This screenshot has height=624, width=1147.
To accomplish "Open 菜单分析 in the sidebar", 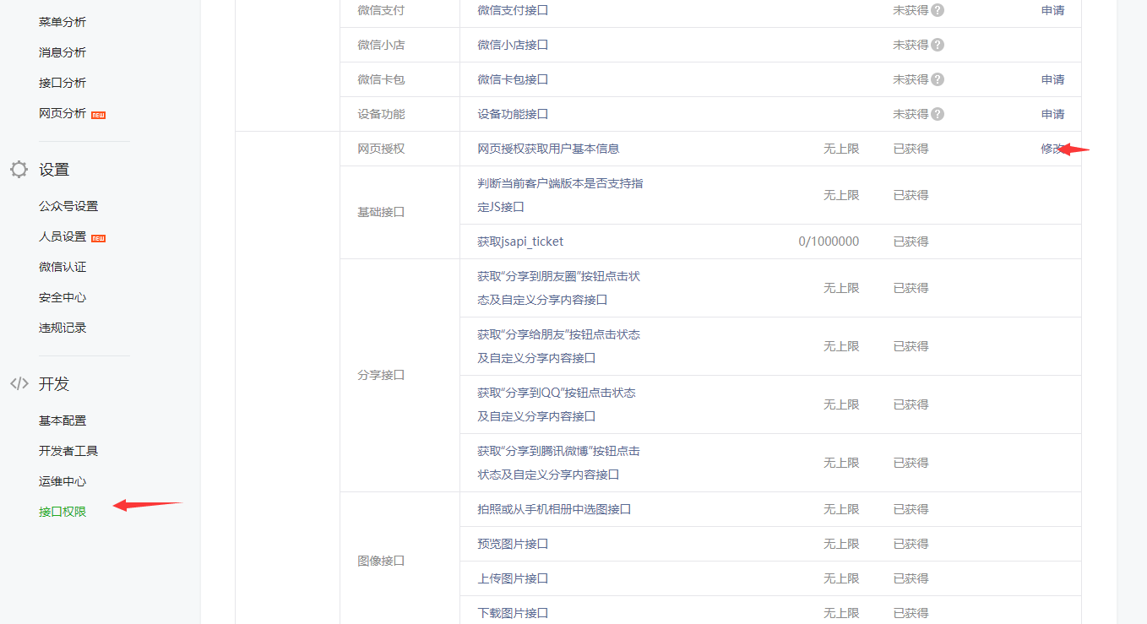I will (63, 22).
